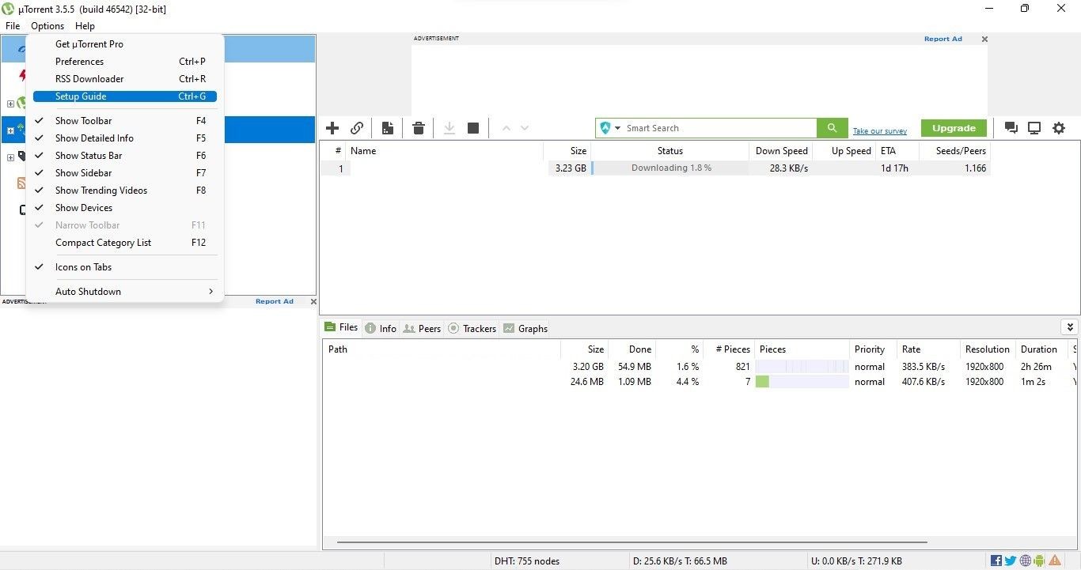Click the green µTorrent logo in sidebar
Image resolution: width=1081 pixels, height=570 pixels.
(21, 103)
